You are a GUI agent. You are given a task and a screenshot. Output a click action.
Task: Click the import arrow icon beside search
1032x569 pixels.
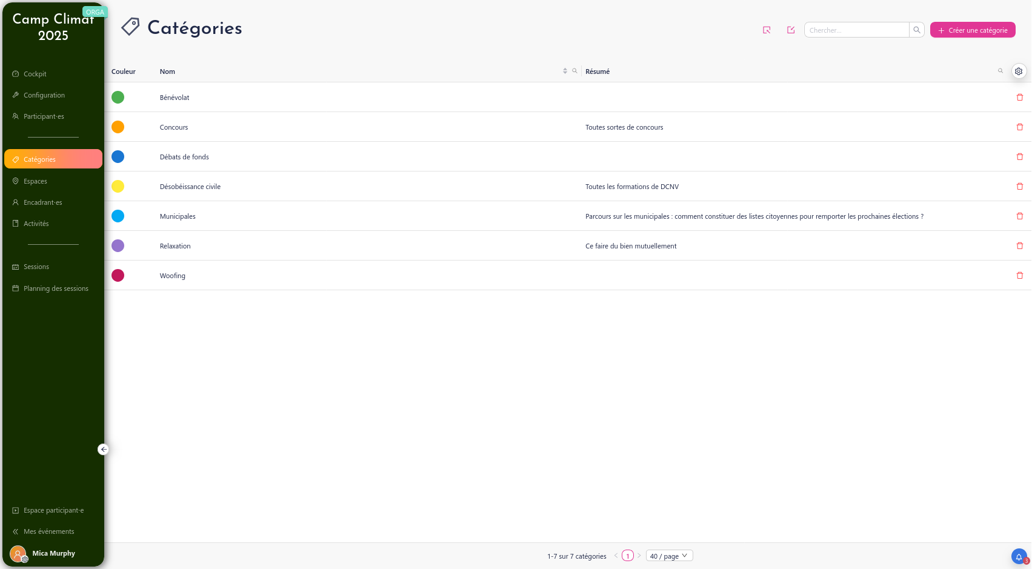767,30
